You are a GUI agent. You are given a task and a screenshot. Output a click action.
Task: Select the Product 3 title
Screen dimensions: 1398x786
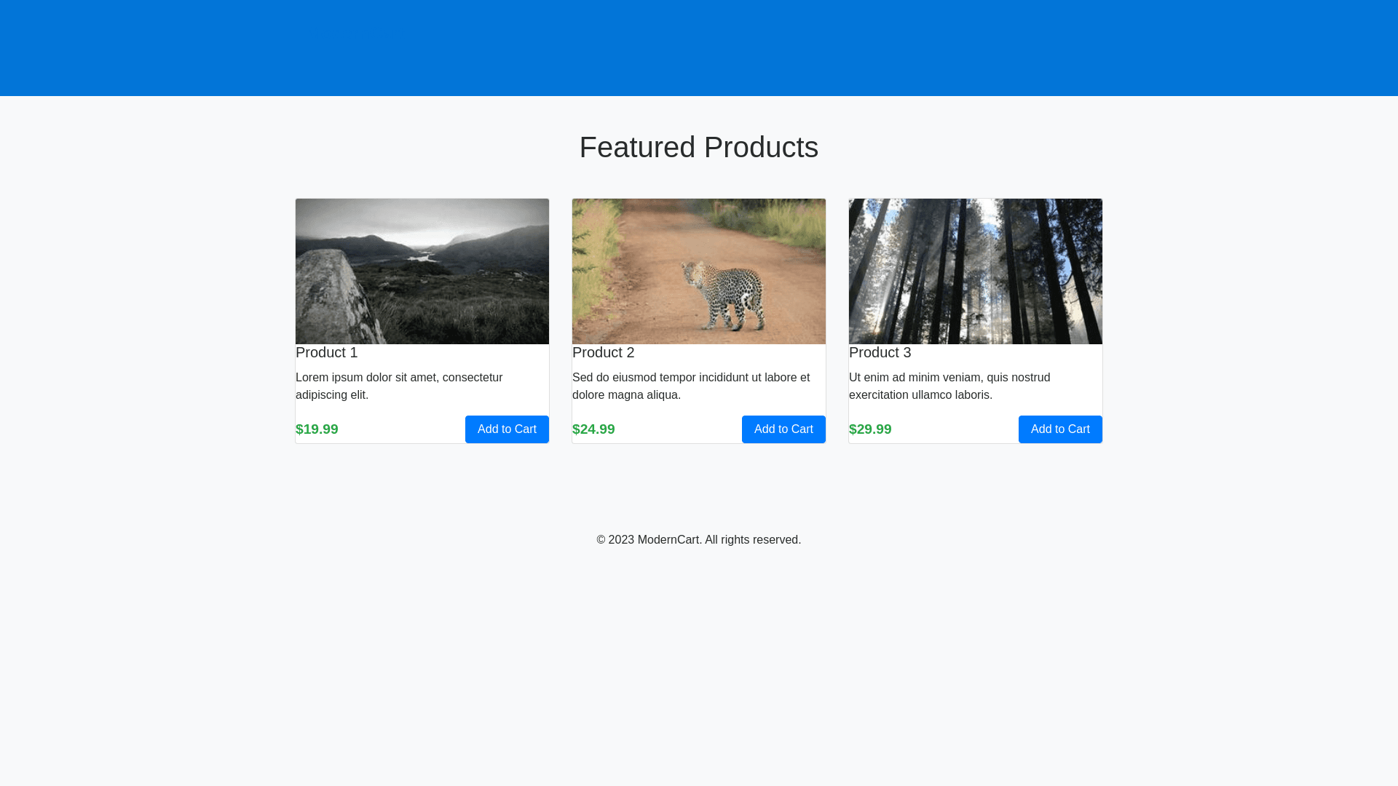point(880,352)
